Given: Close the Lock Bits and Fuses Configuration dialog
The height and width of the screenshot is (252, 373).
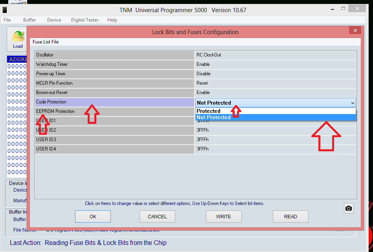Looking at the screenshot, I should click(x=355, y=30).
